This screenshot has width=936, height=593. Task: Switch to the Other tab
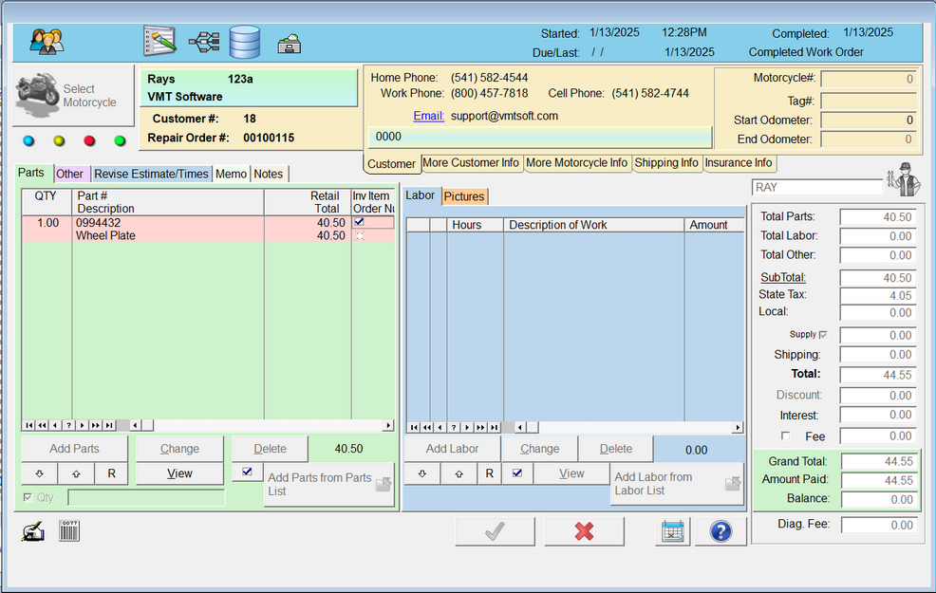coord(70,175)
